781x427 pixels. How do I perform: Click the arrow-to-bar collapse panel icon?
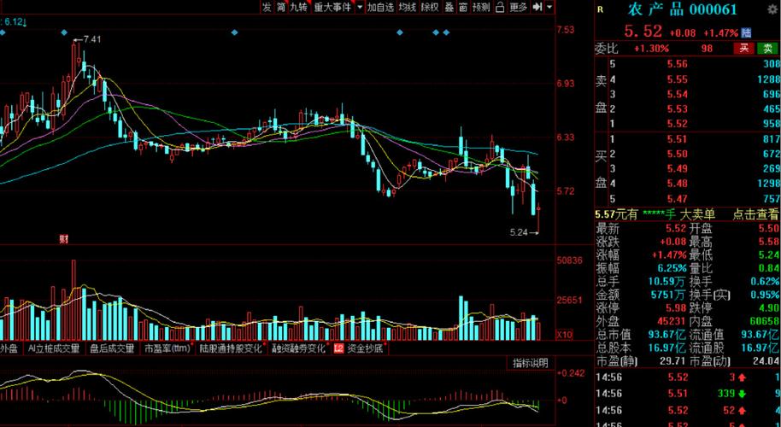537,7
